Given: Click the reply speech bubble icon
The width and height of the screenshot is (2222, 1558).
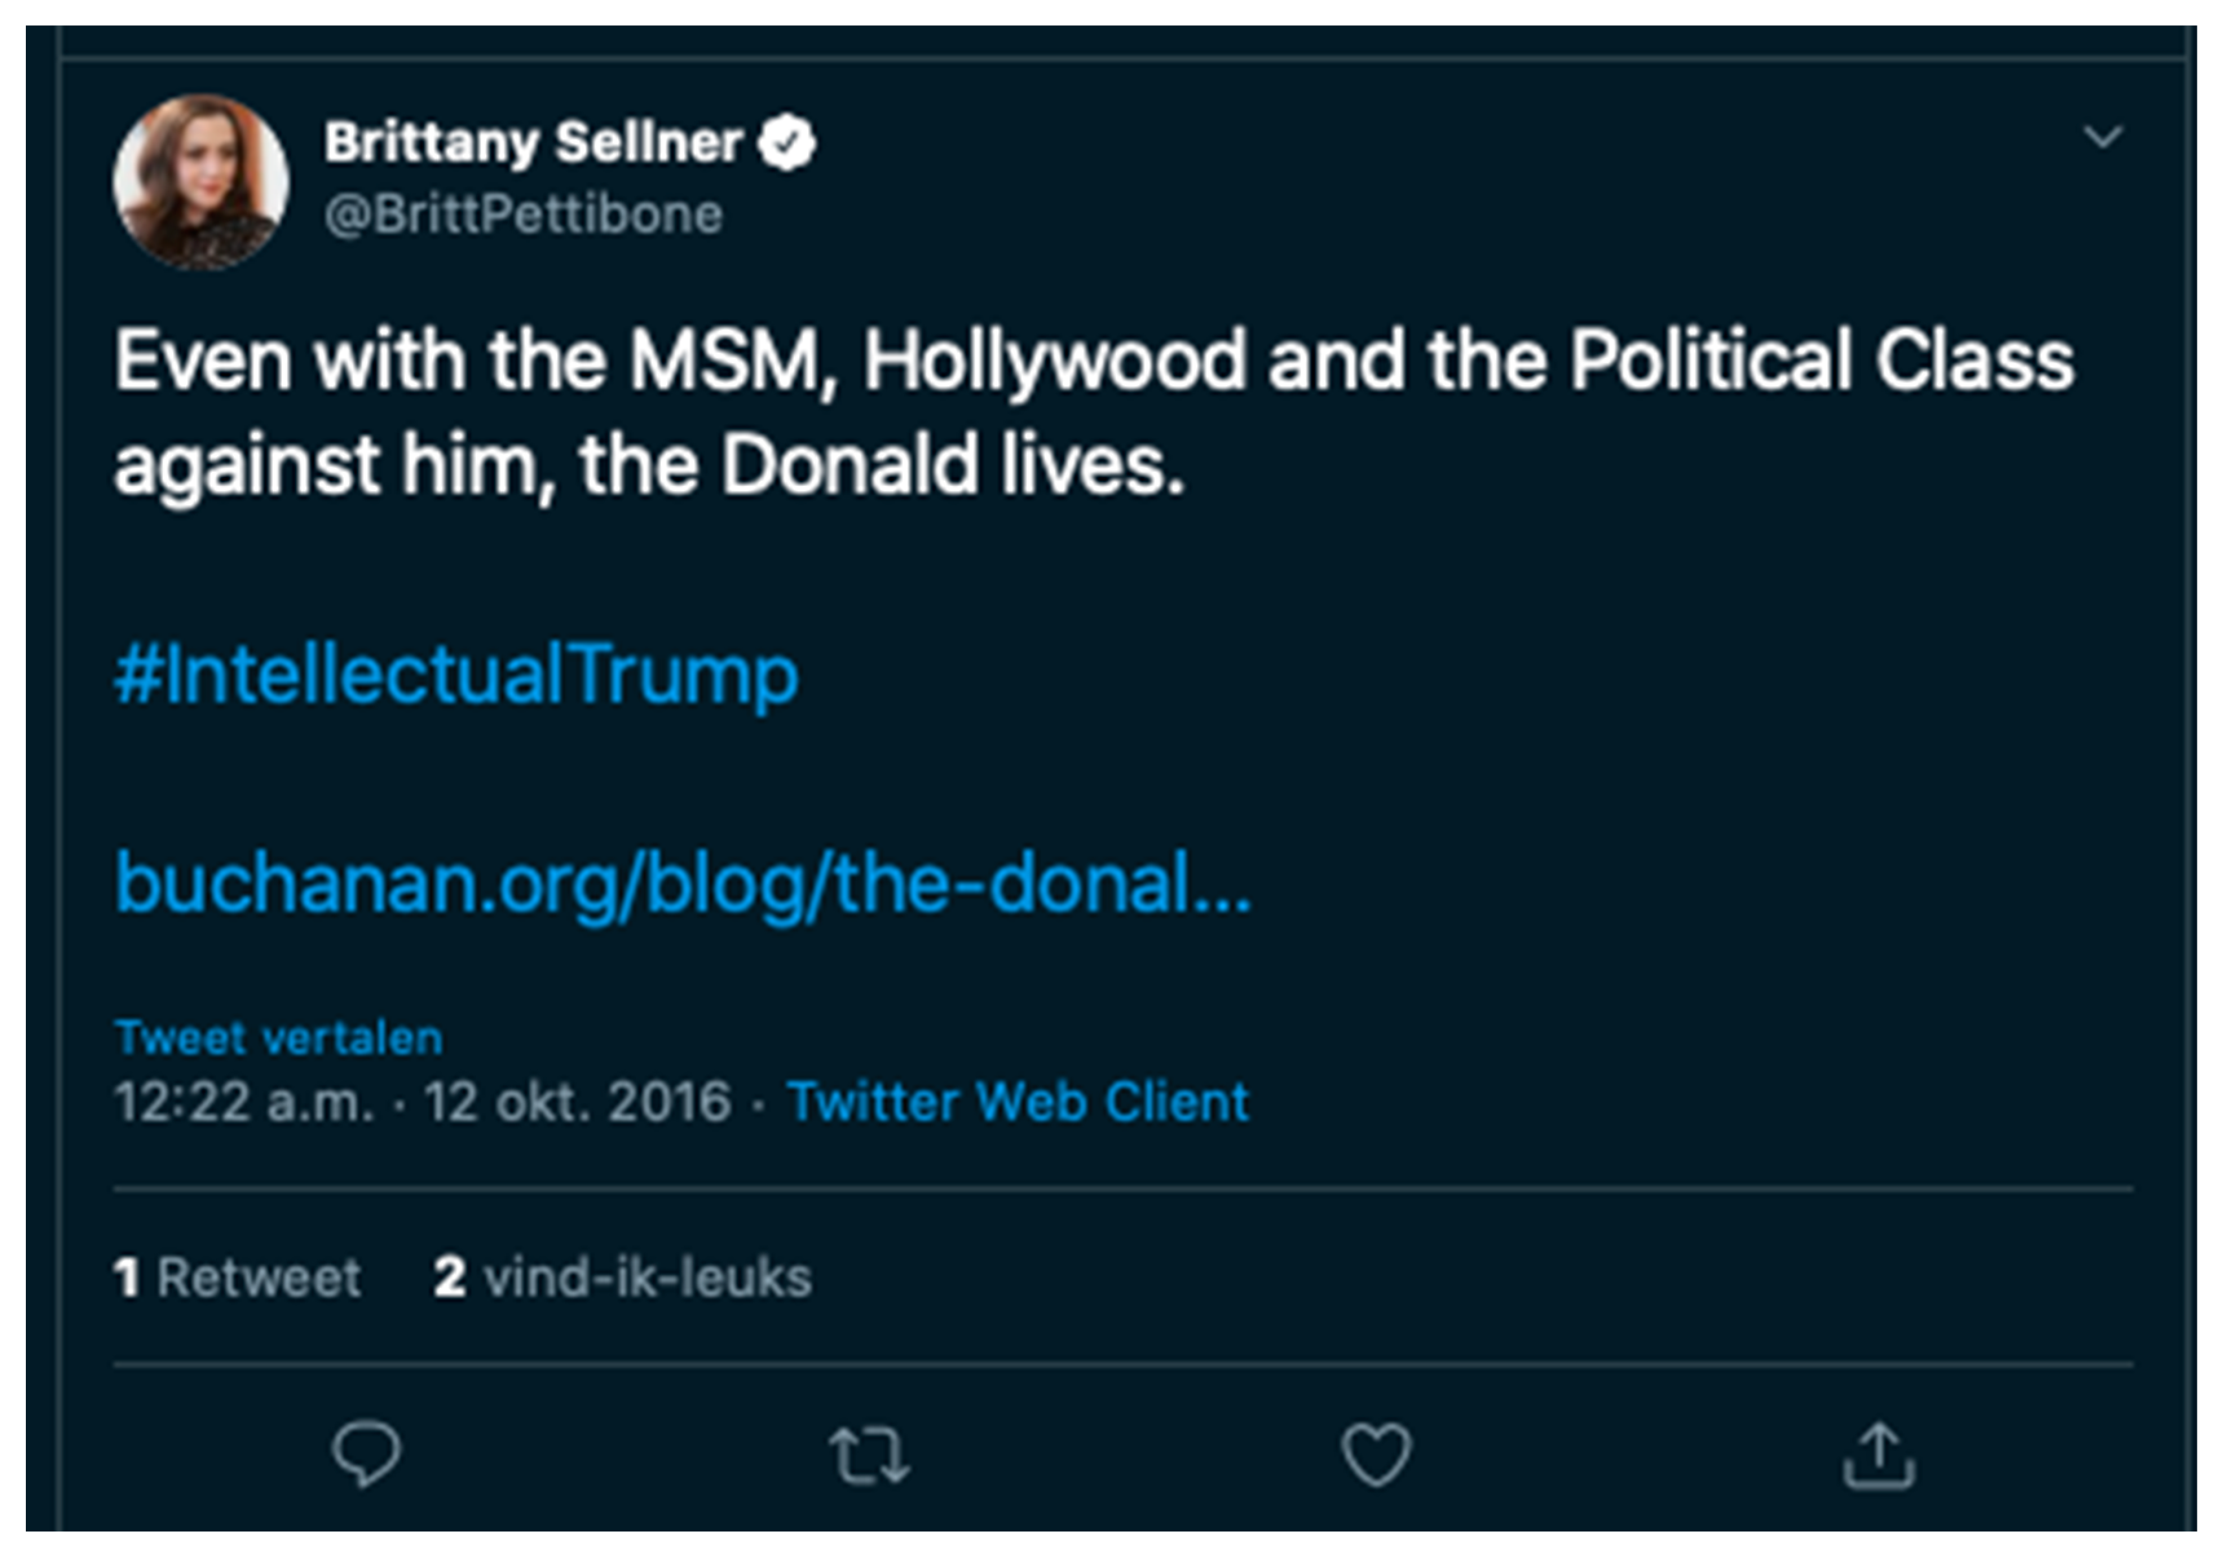Looking at the screenshot, I should [366, 1453].
